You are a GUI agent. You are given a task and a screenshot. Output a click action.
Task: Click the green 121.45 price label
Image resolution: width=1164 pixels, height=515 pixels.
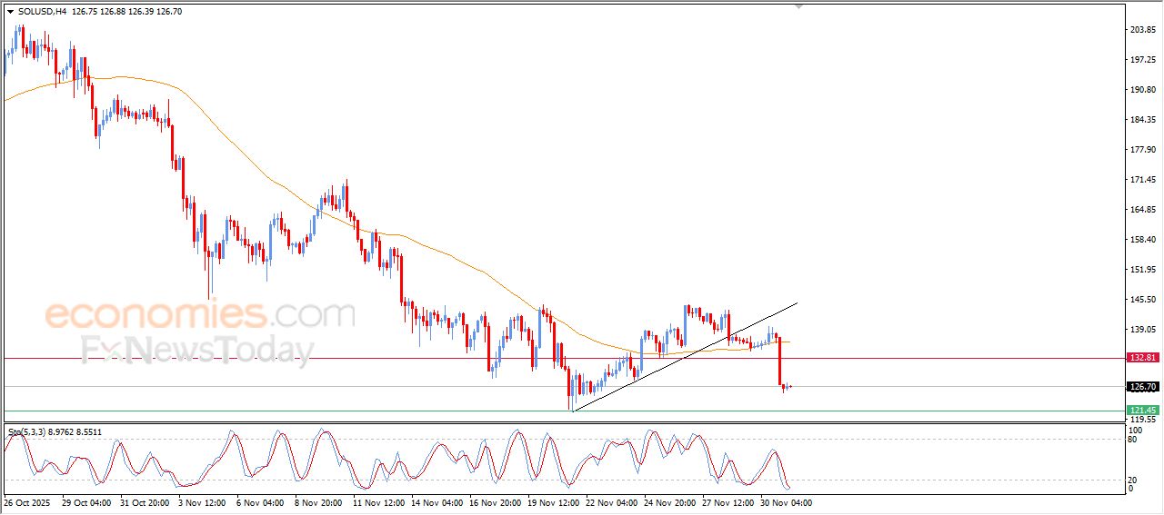(1142, 411)
